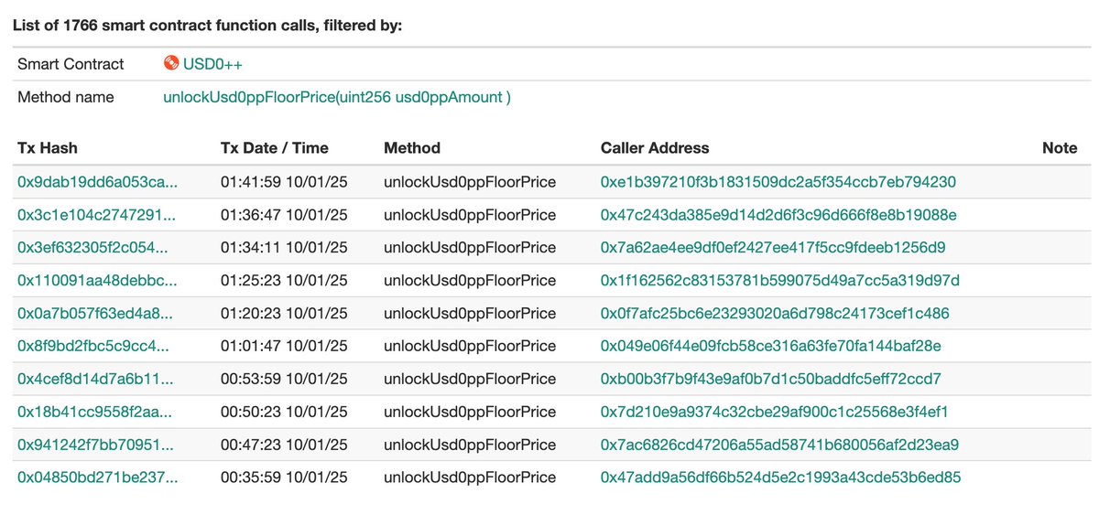The image size is (1099, 515).
Task: Open caller address 0x47add9a56df66b524d5e2c1993a43cde53b6ed85
Action: [781, 477]
